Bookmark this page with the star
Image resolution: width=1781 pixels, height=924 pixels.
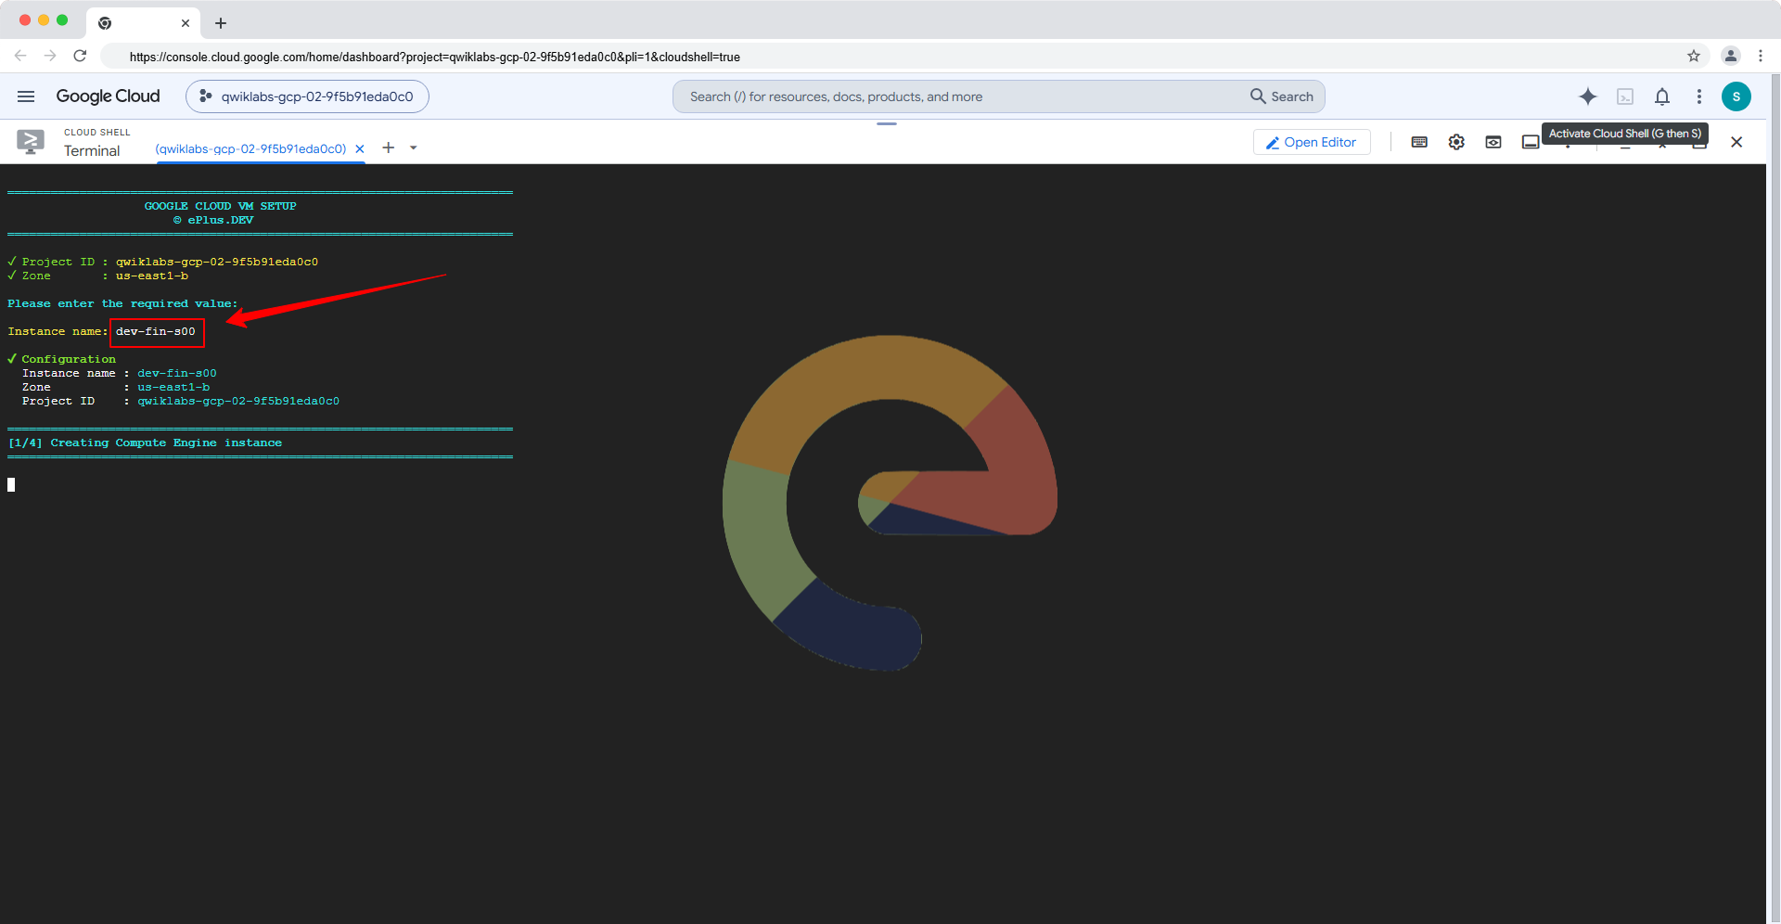(1694, 56)
